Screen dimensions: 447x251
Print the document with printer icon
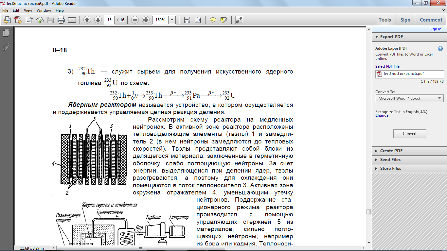click(61, 20)
